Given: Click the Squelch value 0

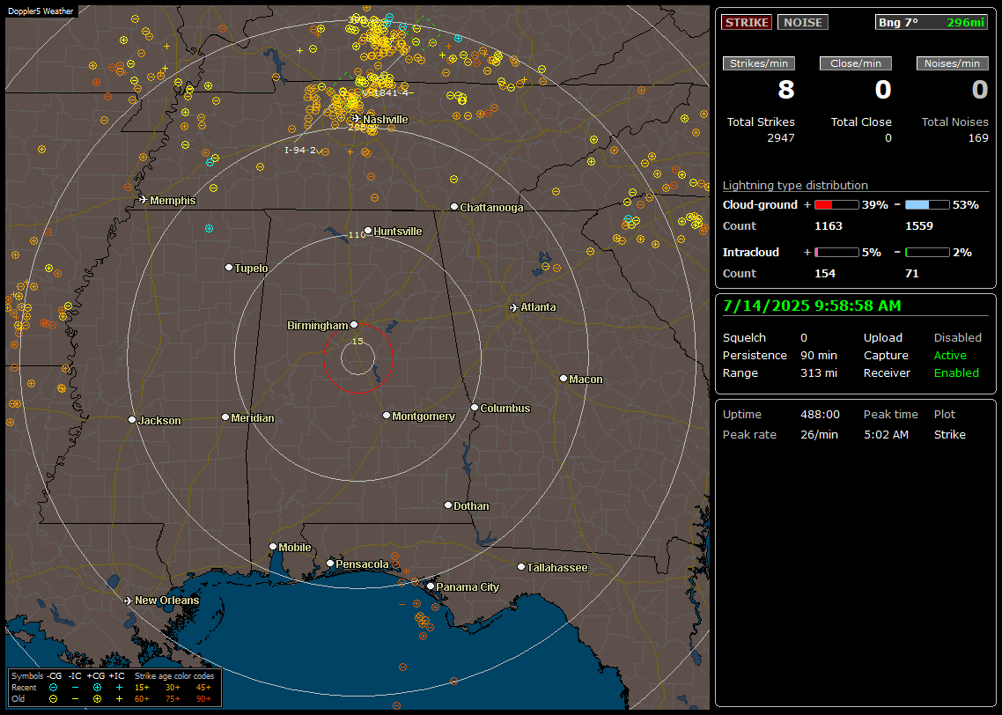Looking at the screenshot, I should [804, 338].
